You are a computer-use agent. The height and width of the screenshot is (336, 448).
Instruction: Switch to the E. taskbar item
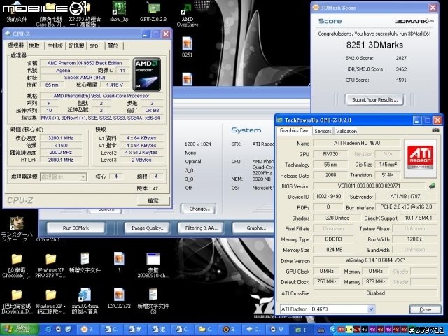pos(230,330)
